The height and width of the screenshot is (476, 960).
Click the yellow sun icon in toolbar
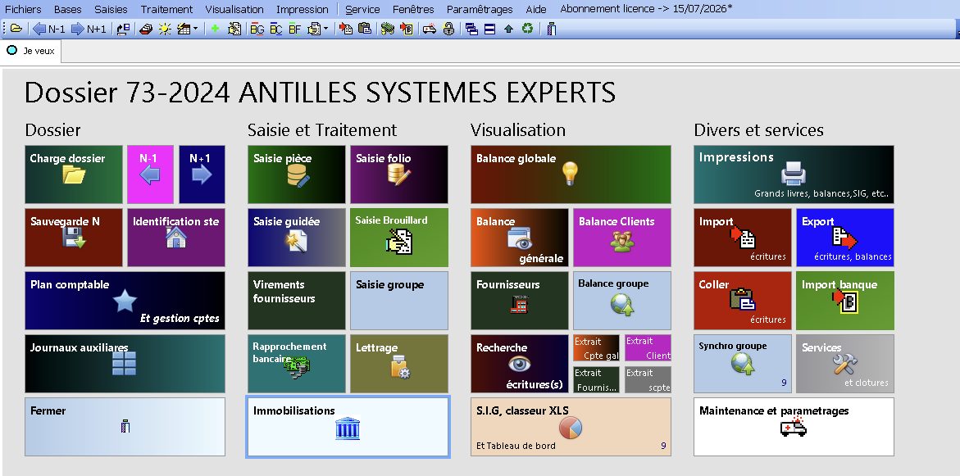click(x=165, y=29)
